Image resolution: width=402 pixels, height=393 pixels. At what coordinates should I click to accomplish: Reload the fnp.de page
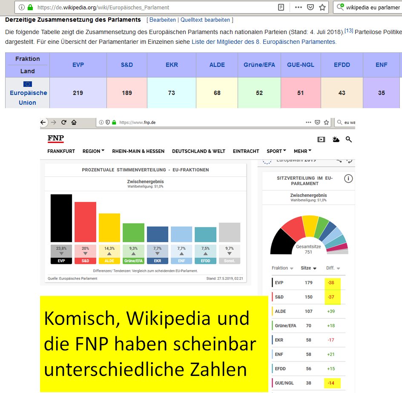pyautogui.click(x=64, y=122)
